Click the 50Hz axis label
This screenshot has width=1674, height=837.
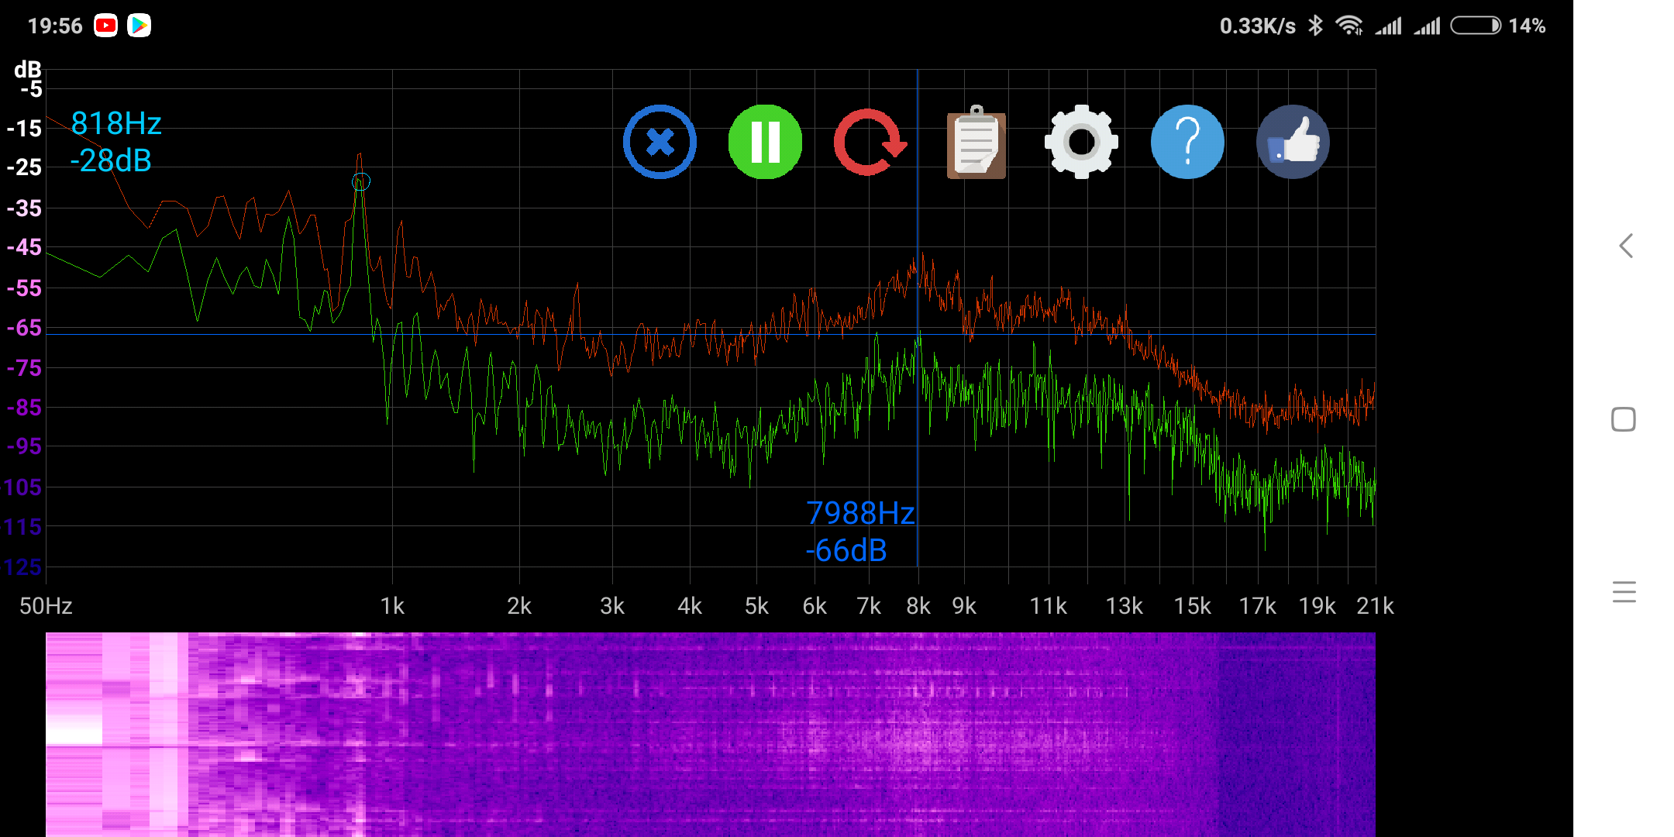click(x=46, y=606)
